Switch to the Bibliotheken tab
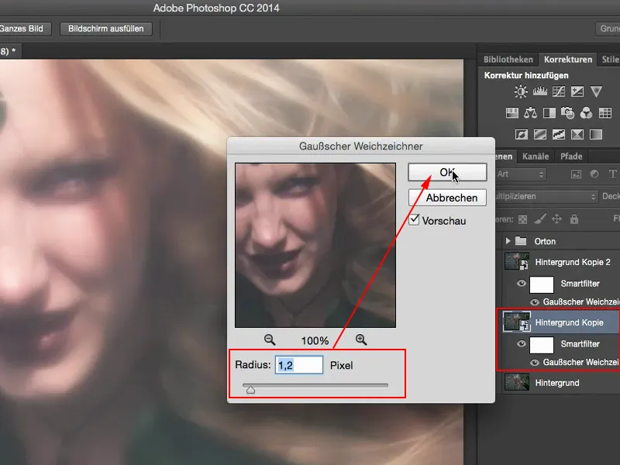Screen dimensions: 620x465 (x=508, y=60)
